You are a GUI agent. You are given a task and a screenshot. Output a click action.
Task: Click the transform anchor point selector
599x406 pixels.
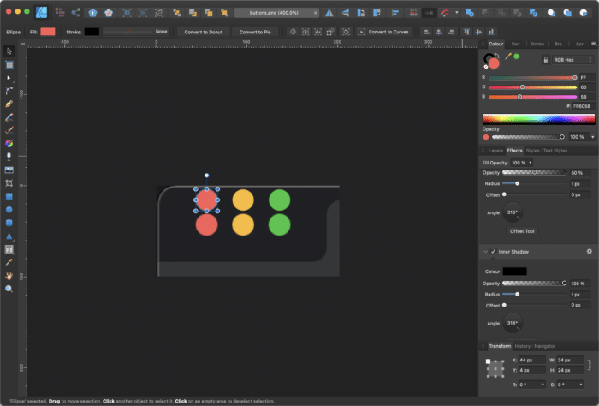[495, 368]
